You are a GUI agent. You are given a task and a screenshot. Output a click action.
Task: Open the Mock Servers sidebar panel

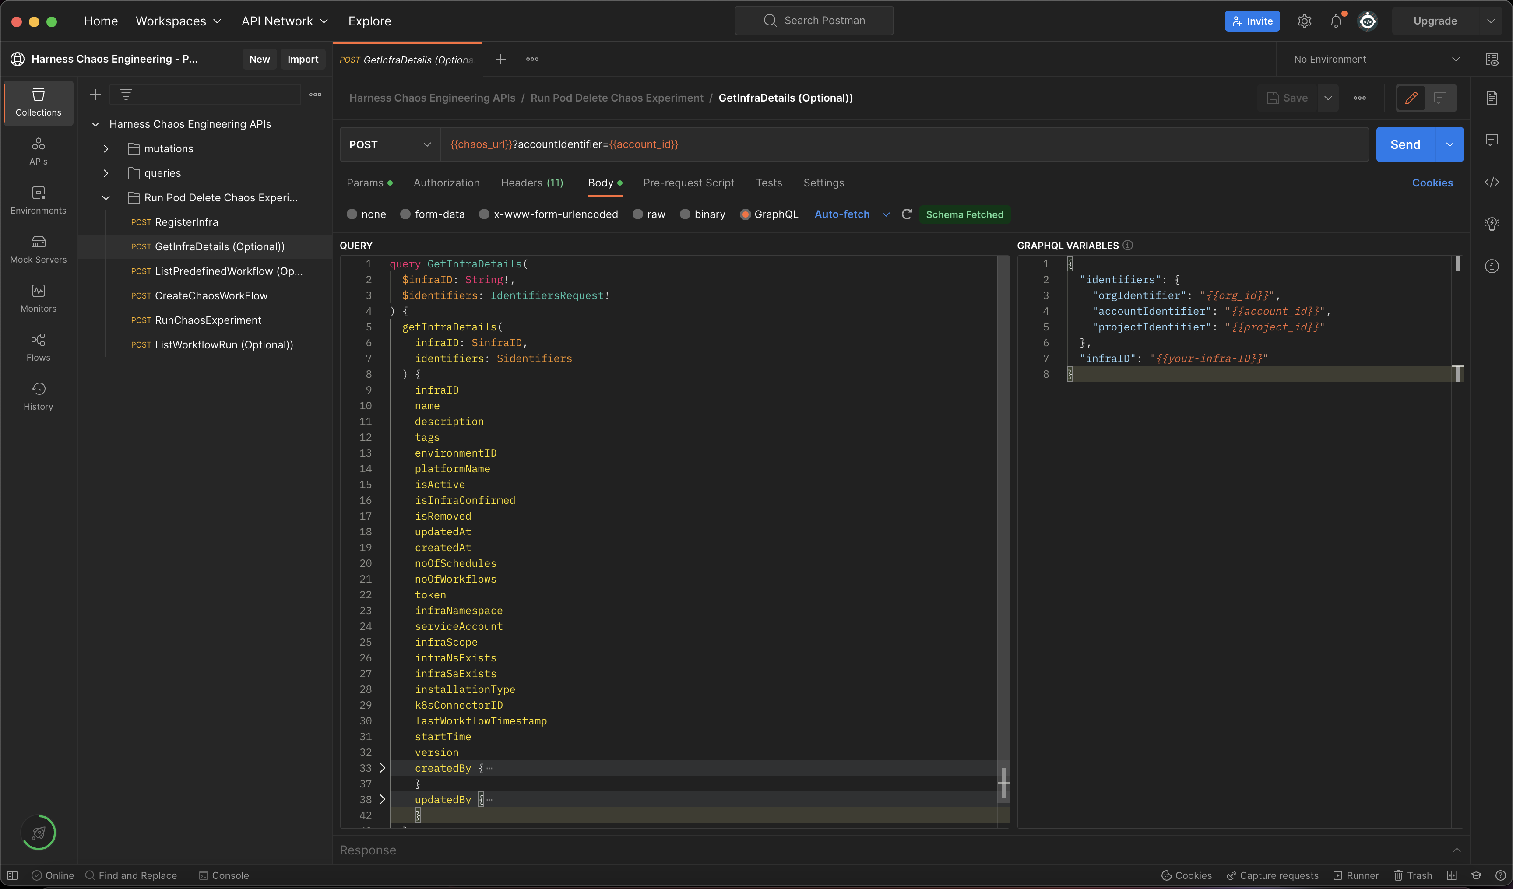(x=39, y=249)
